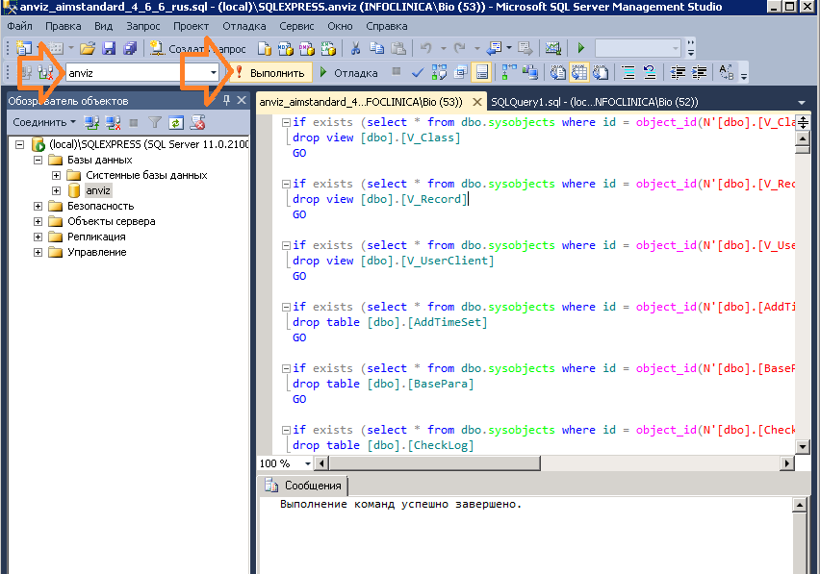Open file with the folder icon
This screenshot has width=820, height=574.
click(88, 49)
